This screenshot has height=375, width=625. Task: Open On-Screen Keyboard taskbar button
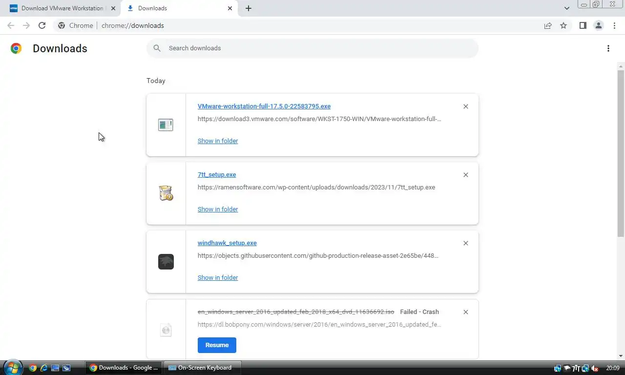point(202,368)
